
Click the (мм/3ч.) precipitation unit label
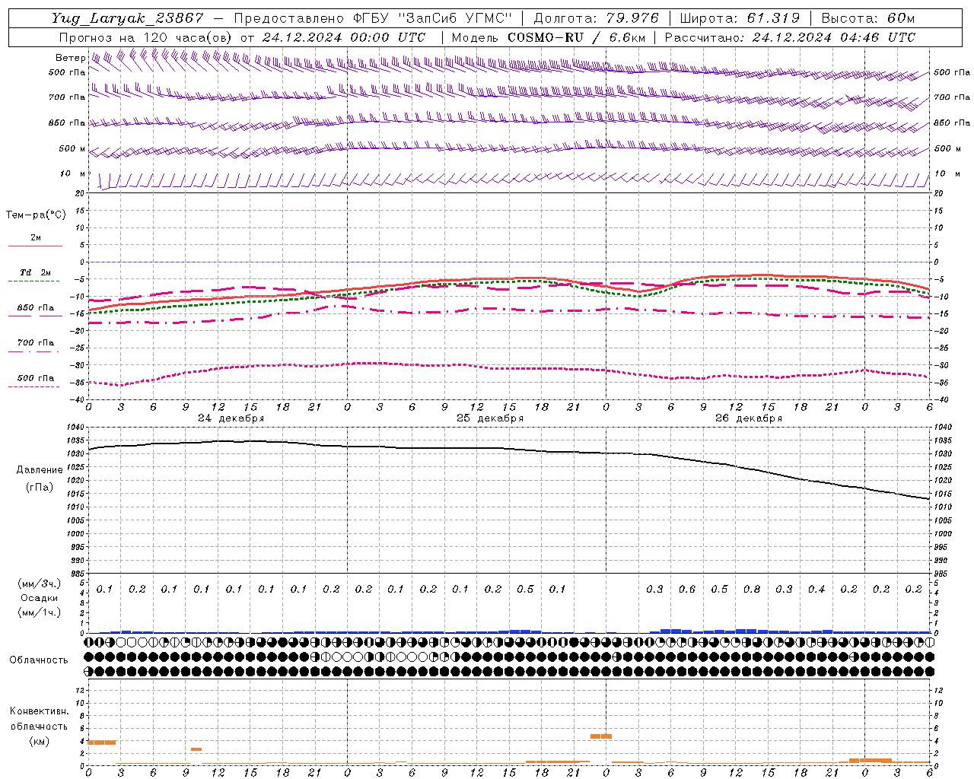coord(39,583)
